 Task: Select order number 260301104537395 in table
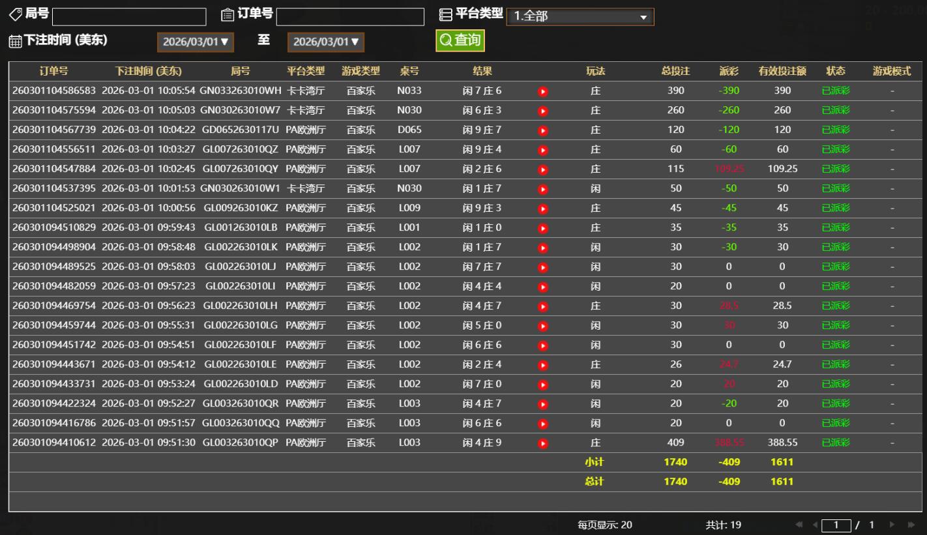coord(54,189)
